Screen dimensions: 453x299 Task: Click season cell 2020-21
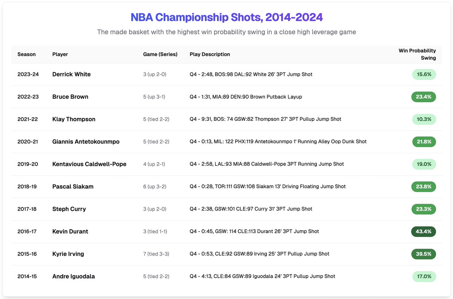click(x=28, y=142)
